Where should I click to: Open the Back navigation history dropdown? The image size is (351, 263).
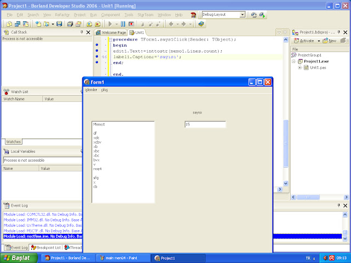(x=178, y=24)
